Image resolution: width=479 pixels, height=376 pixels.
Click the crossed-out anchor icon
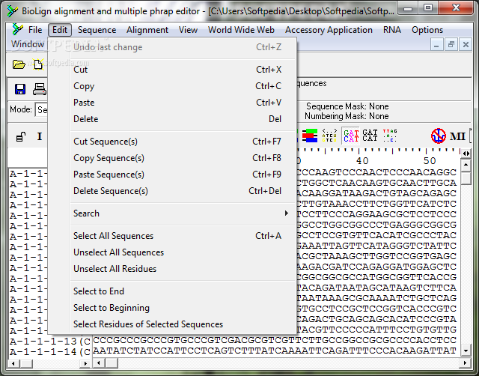(x=439, y=136)
